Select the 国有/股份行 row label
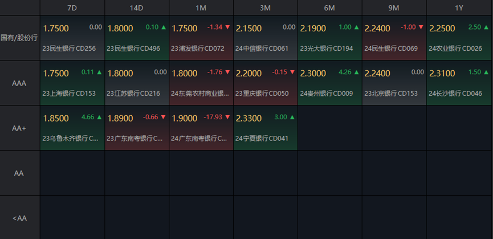 pos(19,37)
